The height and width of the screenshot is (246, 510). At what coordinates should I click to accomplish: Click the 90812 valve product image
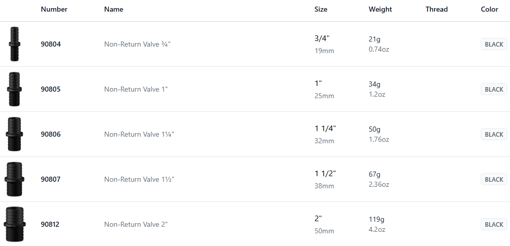pyautogui.click(x=14, y=224)
